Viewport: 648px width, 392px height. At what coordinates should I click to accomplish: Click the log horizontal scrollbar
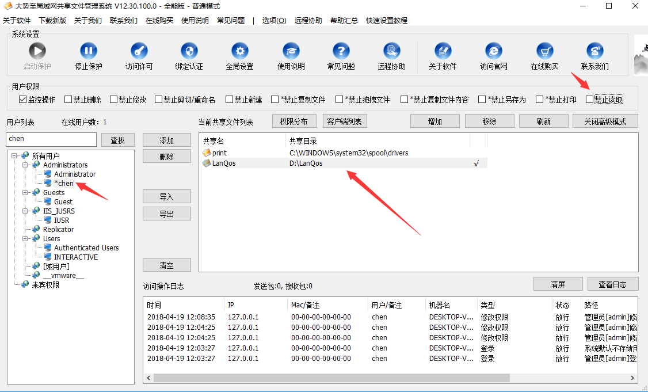click(331, 378)
